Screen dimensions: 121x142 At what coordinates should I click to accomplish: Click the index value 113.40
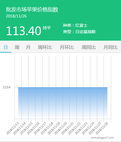click(x=24, y=31)
